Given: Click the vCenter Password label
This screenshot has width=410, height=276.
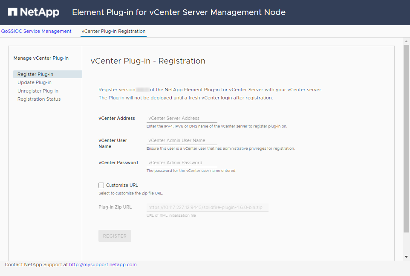Looking at the screenshot, I should tap(118, 163).
